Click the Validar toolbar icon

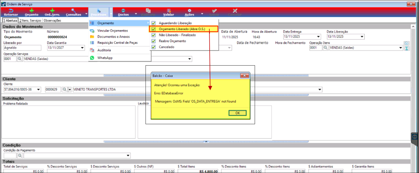pos(168,11)
